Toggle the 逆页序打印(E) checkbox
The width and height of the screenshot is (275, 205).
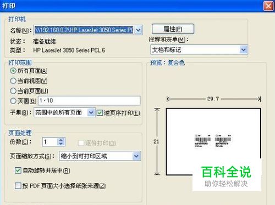click(x=100, y=113)
